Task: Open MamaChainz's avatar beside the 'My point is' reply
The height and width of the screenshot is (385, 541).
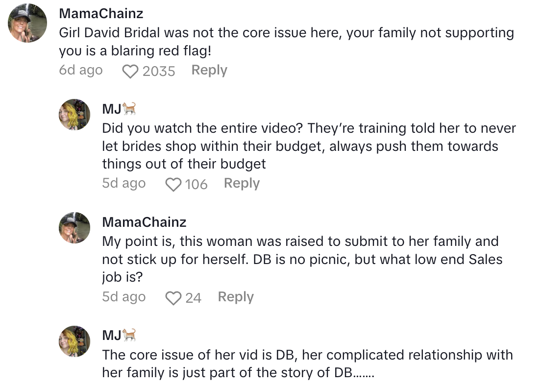Action: (74, 228)
